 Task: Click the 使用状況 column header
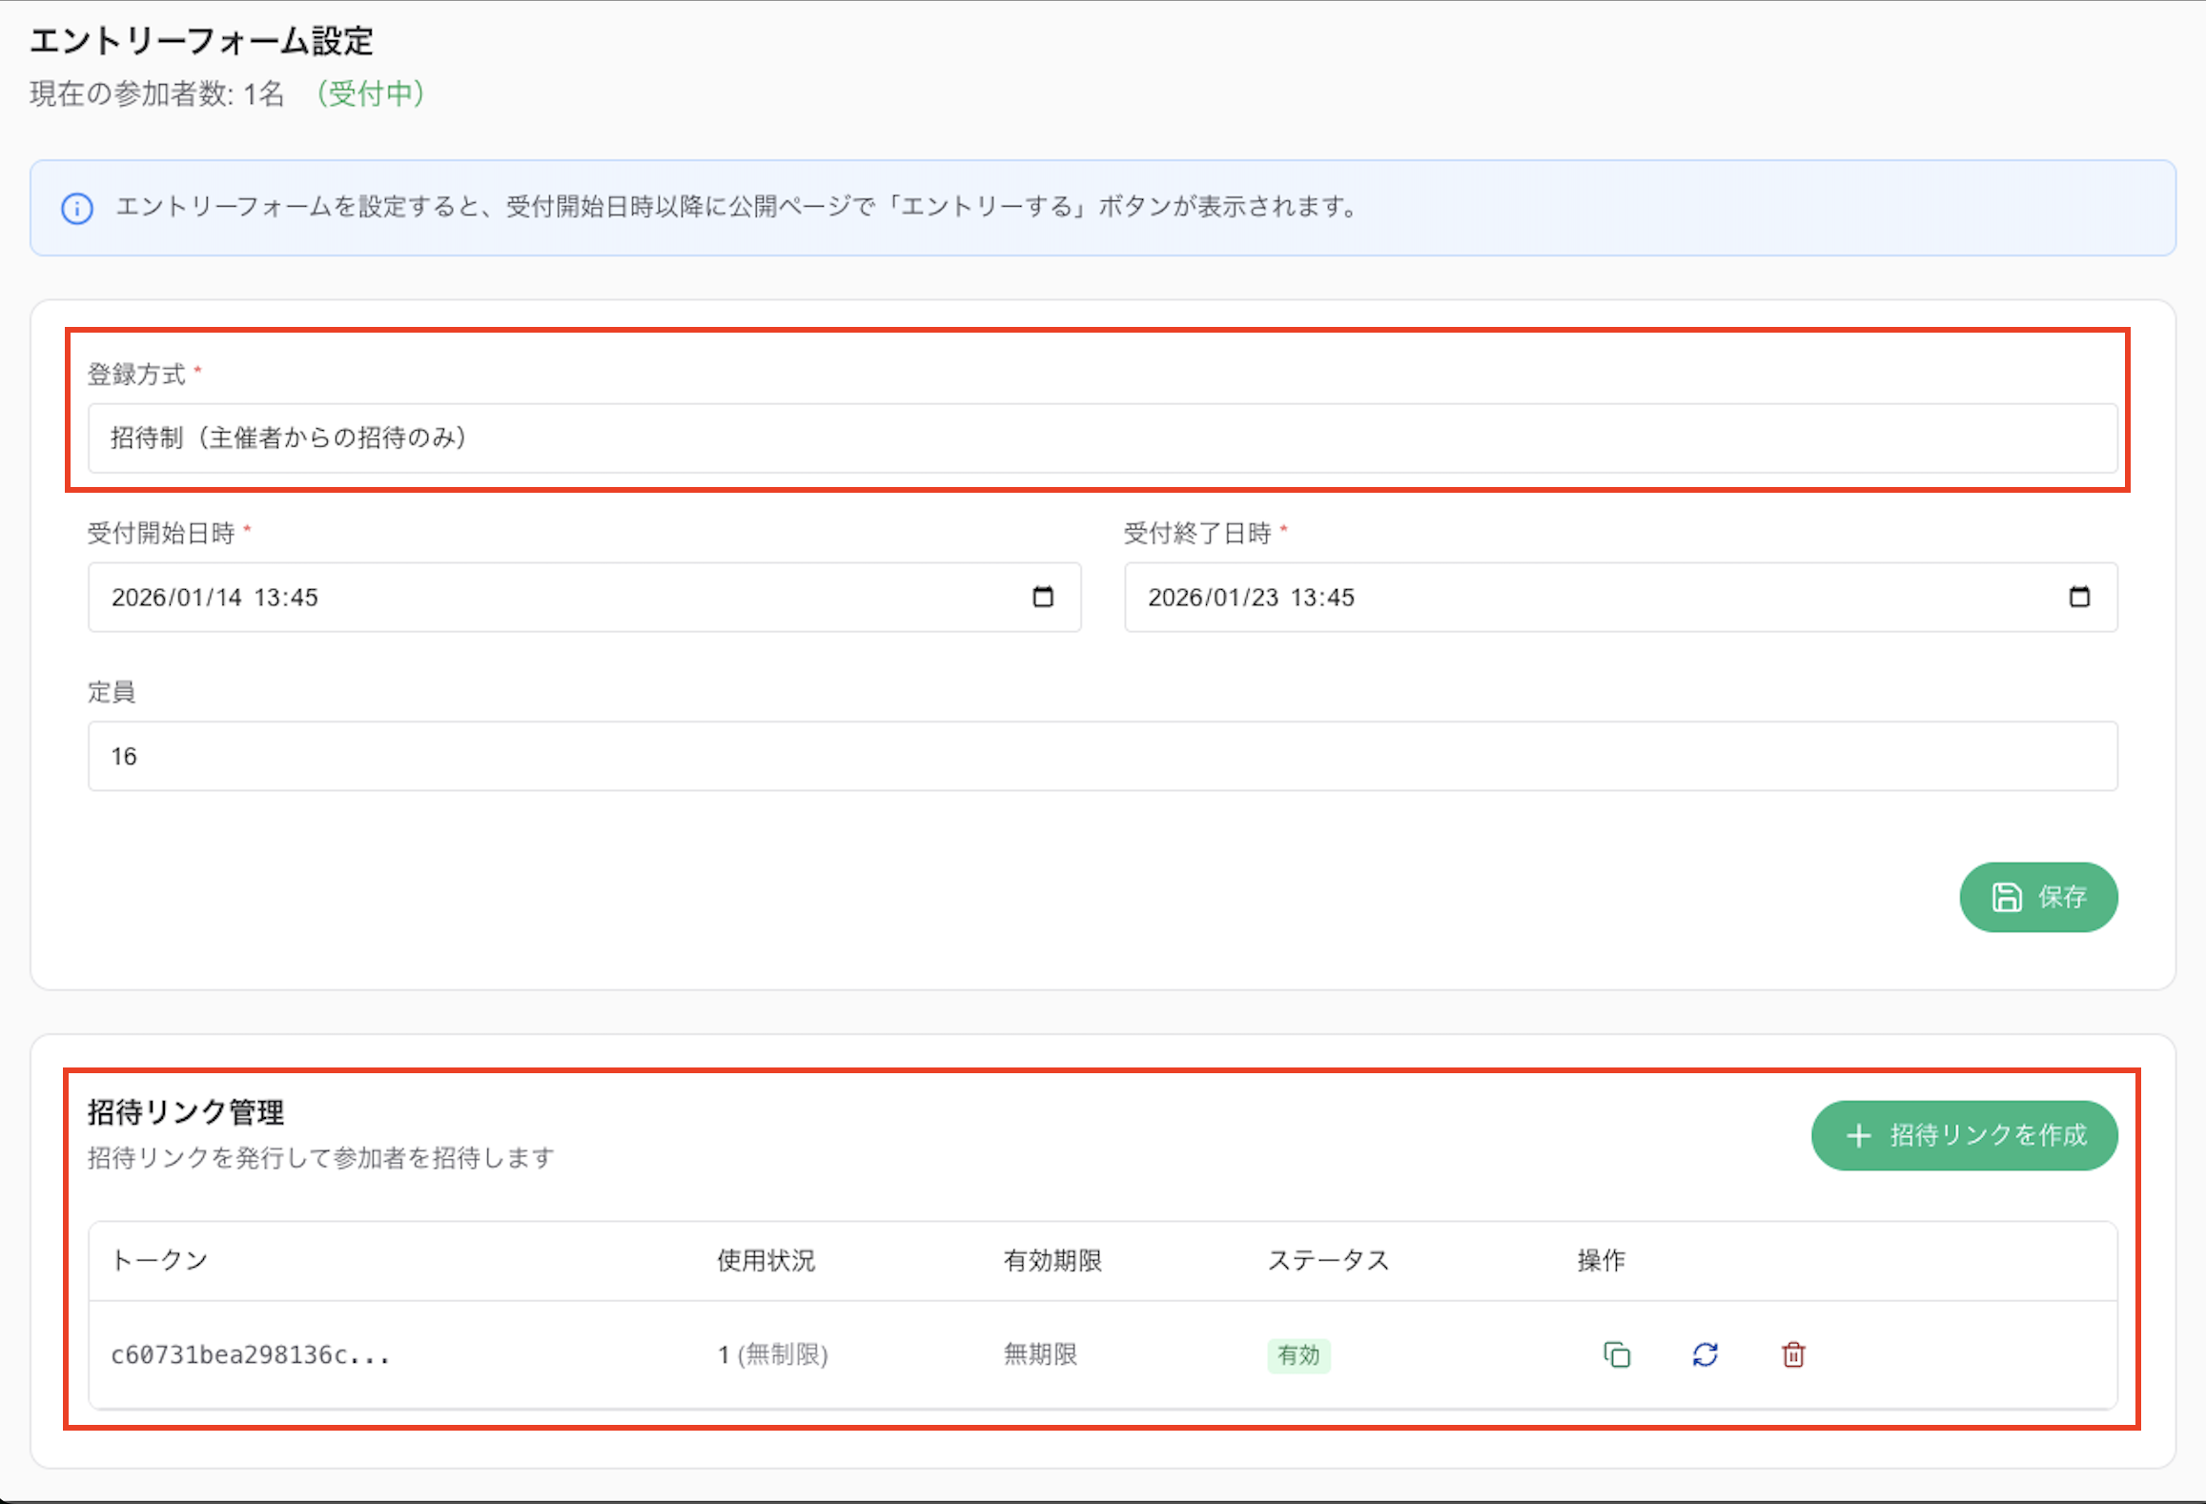coord(766,1260)
